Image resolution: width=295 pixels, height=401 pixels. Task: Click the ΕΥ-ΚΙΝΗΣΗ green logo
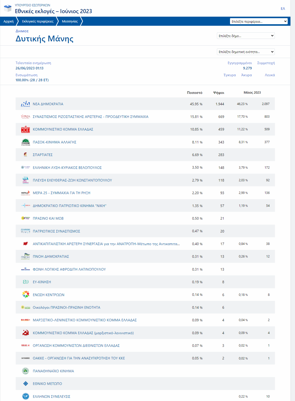pyautogui.click(x=25, y=282)
